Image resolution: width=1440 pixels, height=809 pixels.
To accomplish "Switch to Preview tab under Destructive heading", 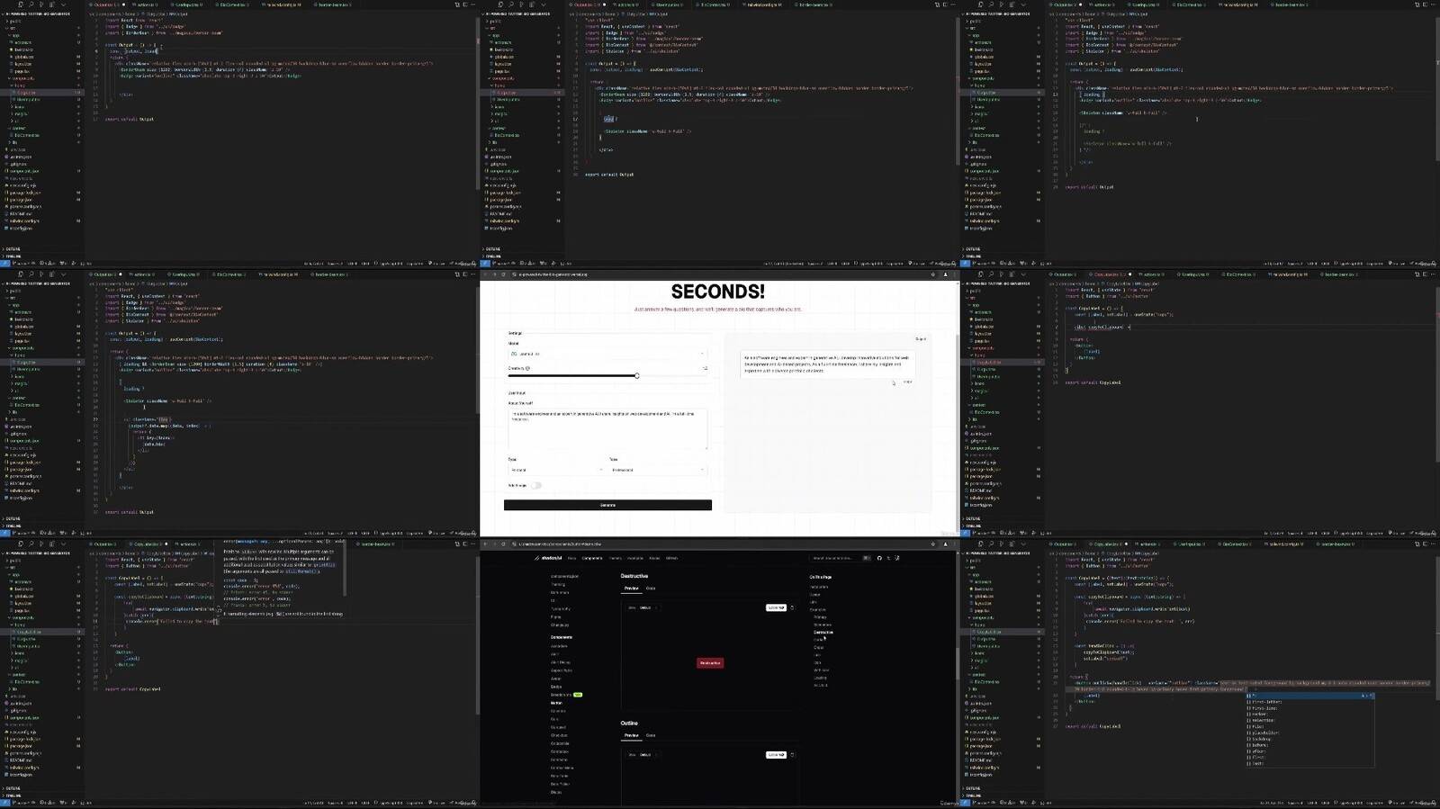I will [x=631, y=589].
